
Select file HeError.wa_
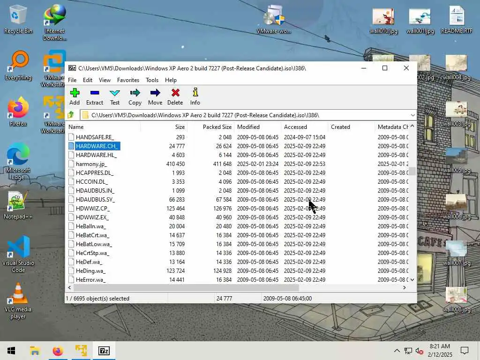tap(90, 279)
